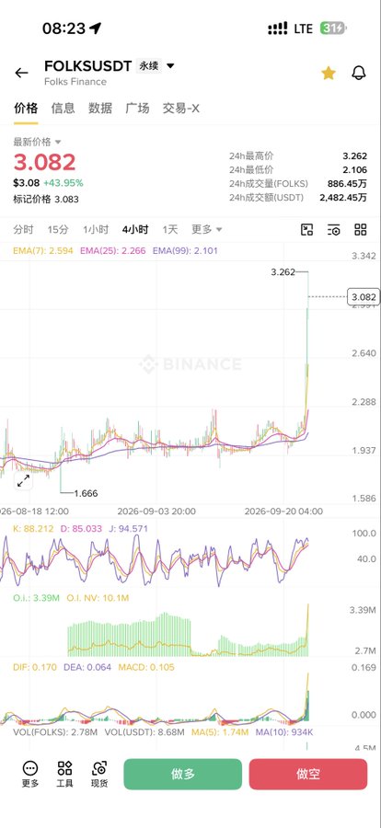
Task: Tap the 1.666 low price marker
Action: pyautogui.click(x=86, y=493)
